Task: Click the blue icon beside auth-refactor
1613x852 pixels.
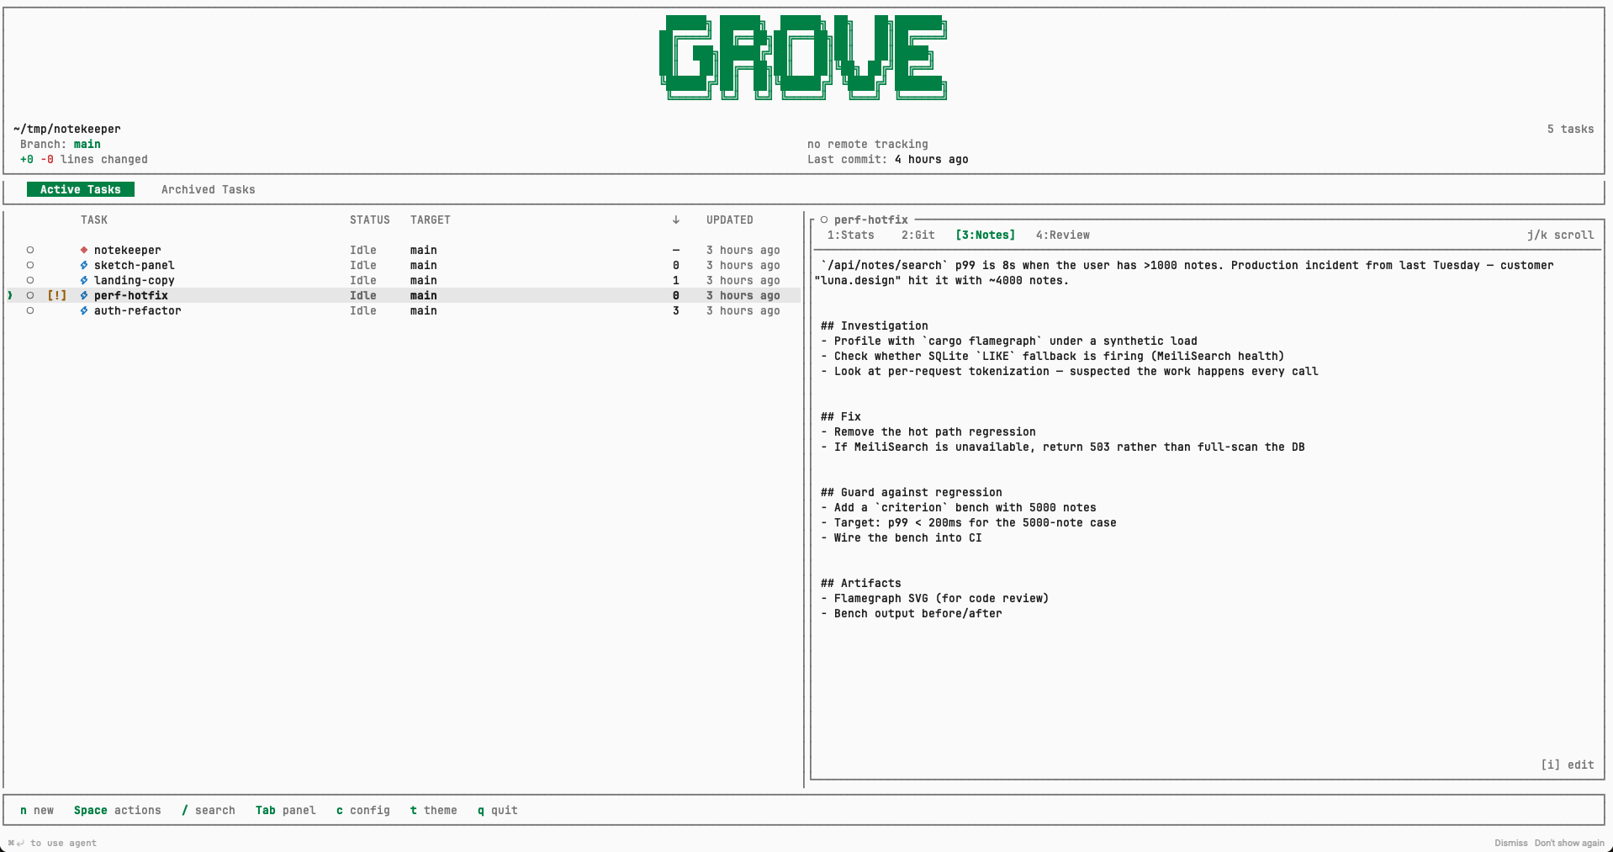Action: tap(84, 310)
